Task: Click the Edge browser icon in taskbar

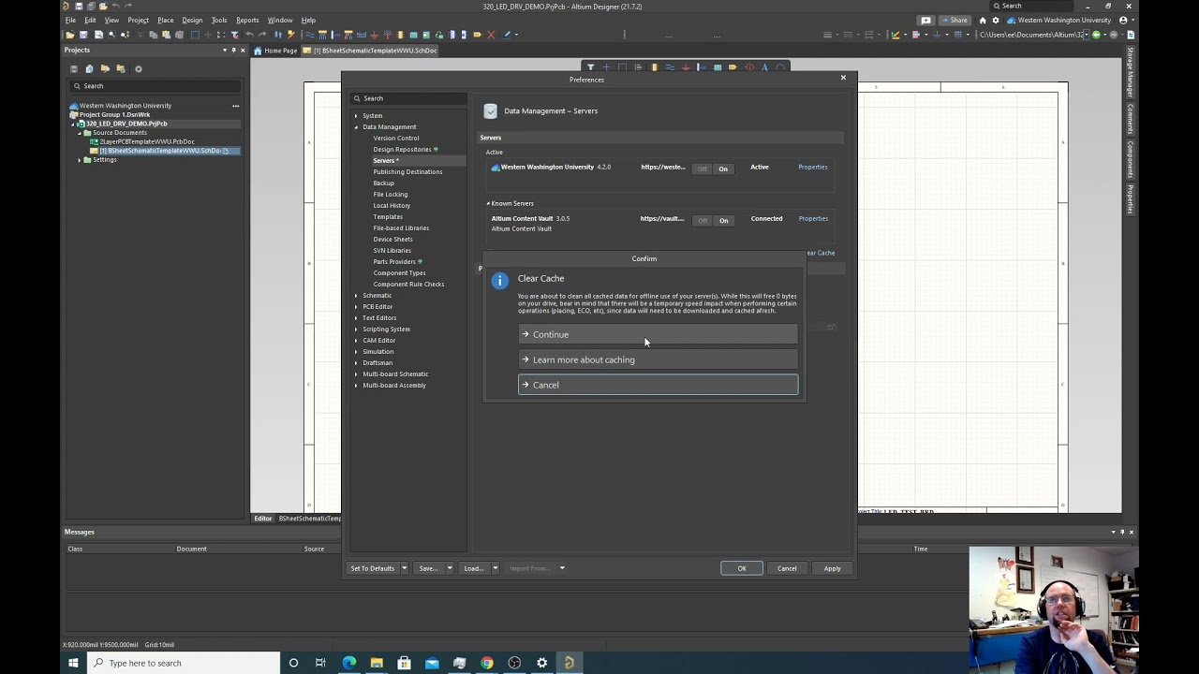Action: point(348,663)
